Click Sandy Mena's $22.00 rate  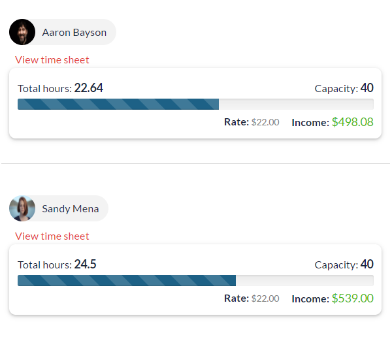pyautogui.click(x=265, y=298)
